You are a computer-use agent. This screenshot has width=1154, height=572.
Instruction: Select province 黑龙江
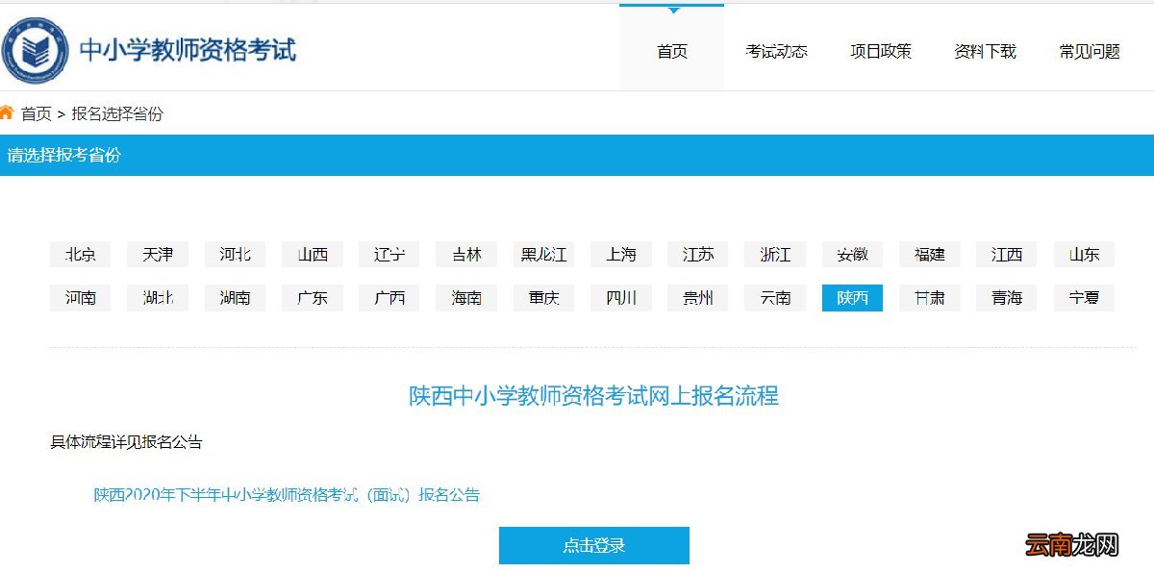click(x=544, y=255)
